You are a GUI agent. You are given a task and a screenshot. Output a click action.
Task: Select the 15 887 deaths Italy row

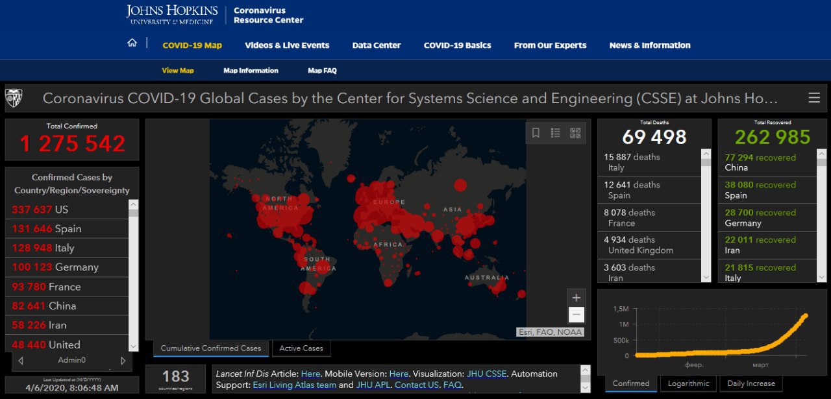point(649,162)
